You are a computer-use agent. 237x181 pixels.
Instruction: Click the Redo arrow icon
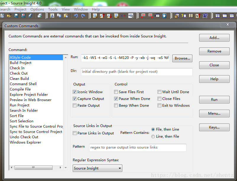(83, 16)
